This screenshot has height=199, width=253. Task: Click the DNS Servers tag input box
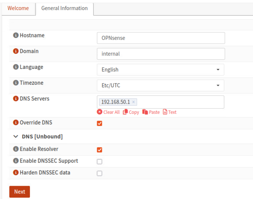(x=161, y=102)
